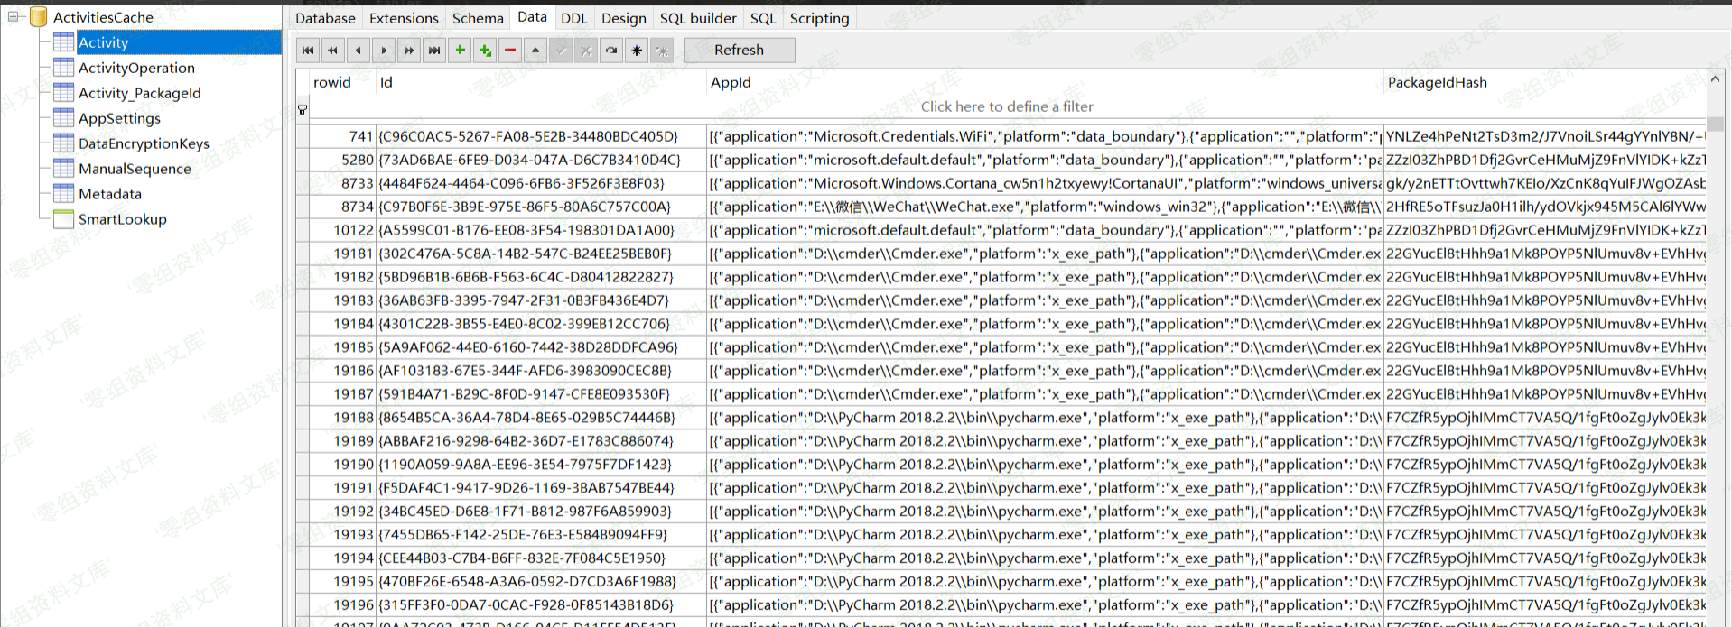Click the green plus insert record button
1732x627 pixels.
461,51
